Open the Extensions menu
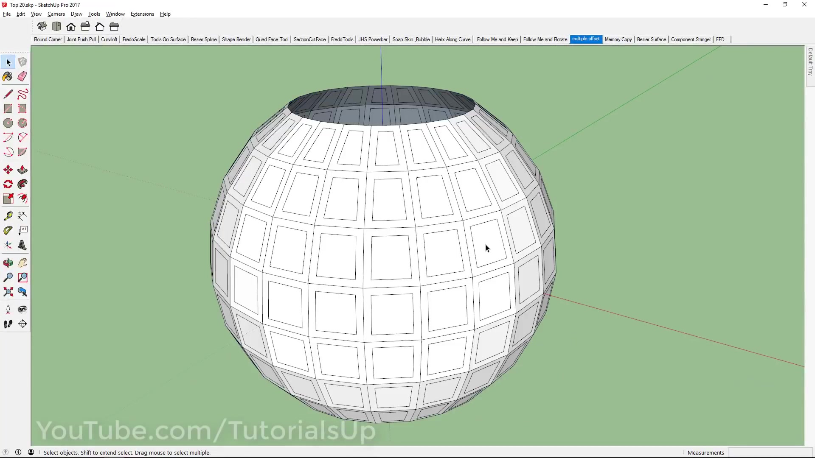815x458 pixels. click(x=142, y=14)
